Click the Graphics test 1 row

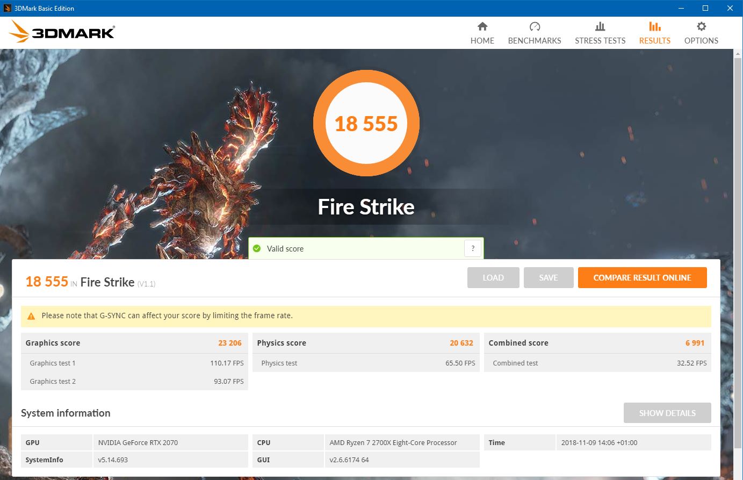click(134, 363)
